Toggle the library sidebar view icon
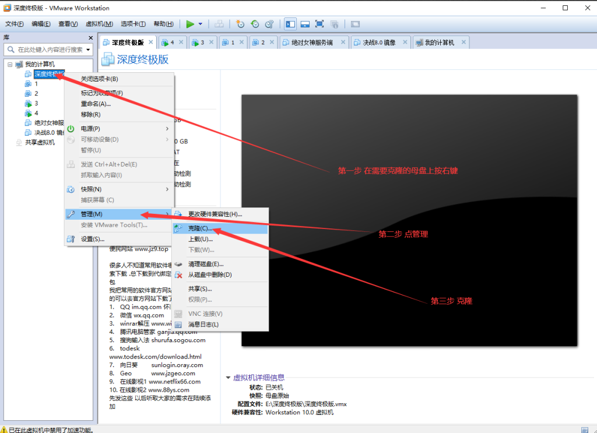 point(290,24)
